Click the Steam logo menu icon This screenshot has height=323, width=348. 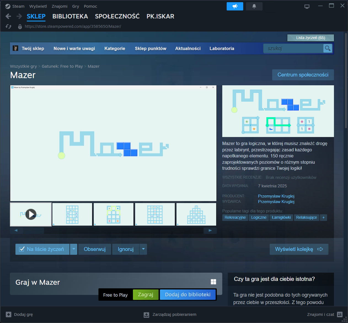[x=8, y=6]
